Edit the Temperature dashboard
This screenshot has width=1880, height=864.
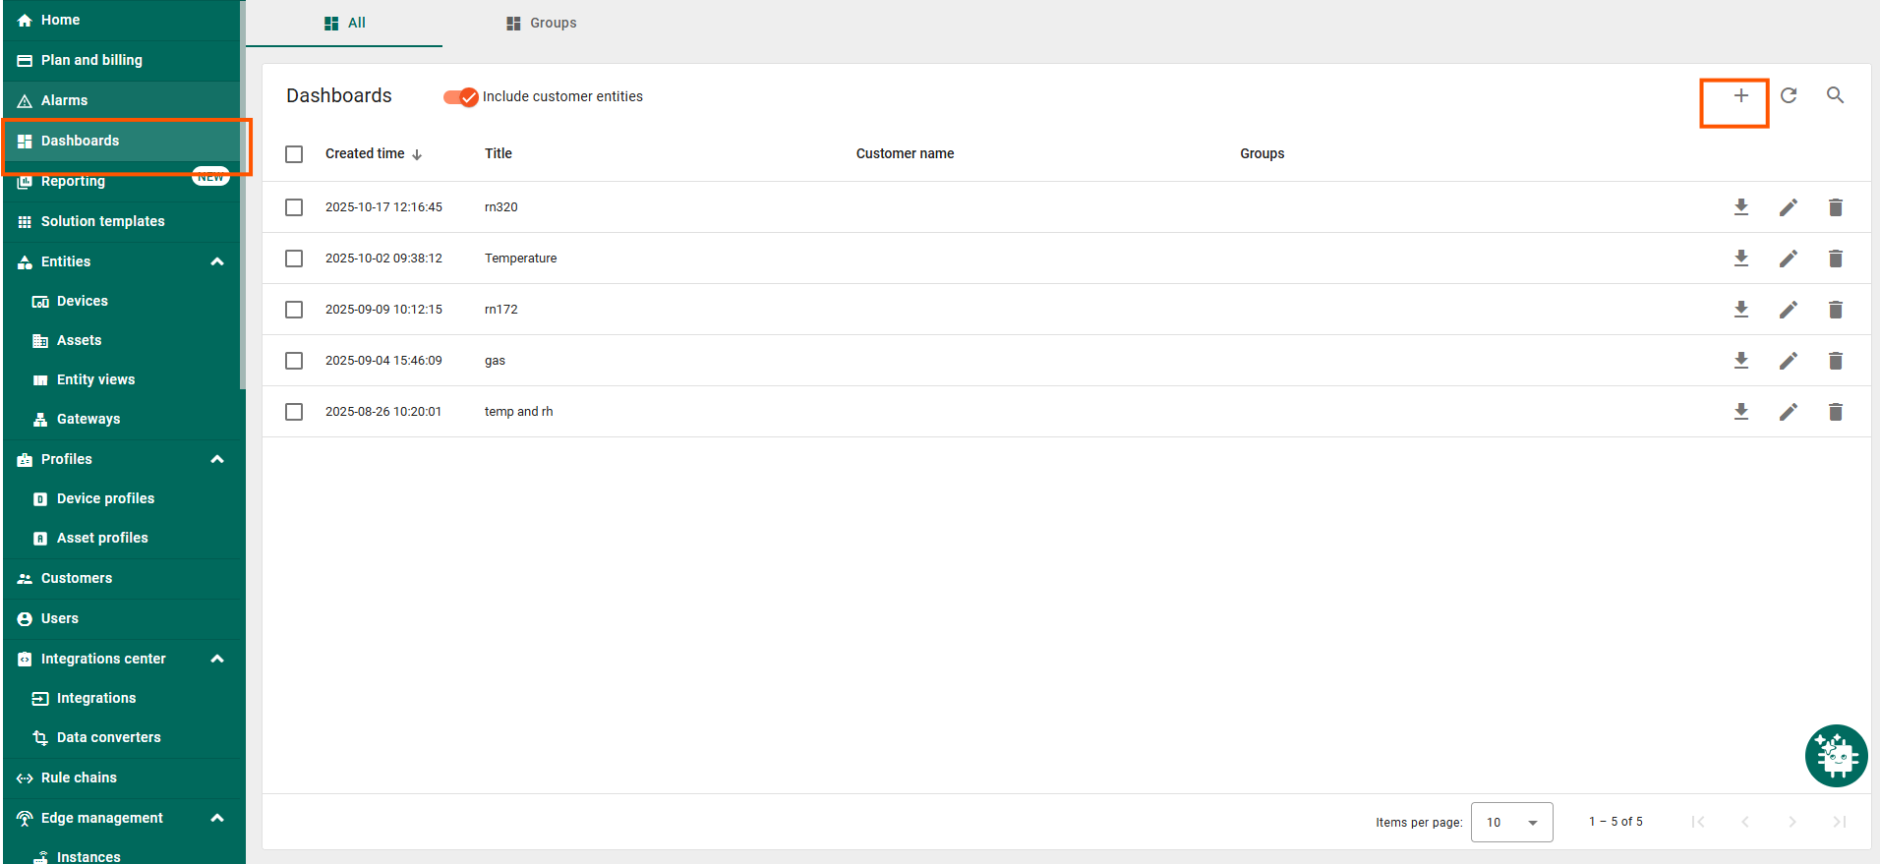click(1788, 259)
